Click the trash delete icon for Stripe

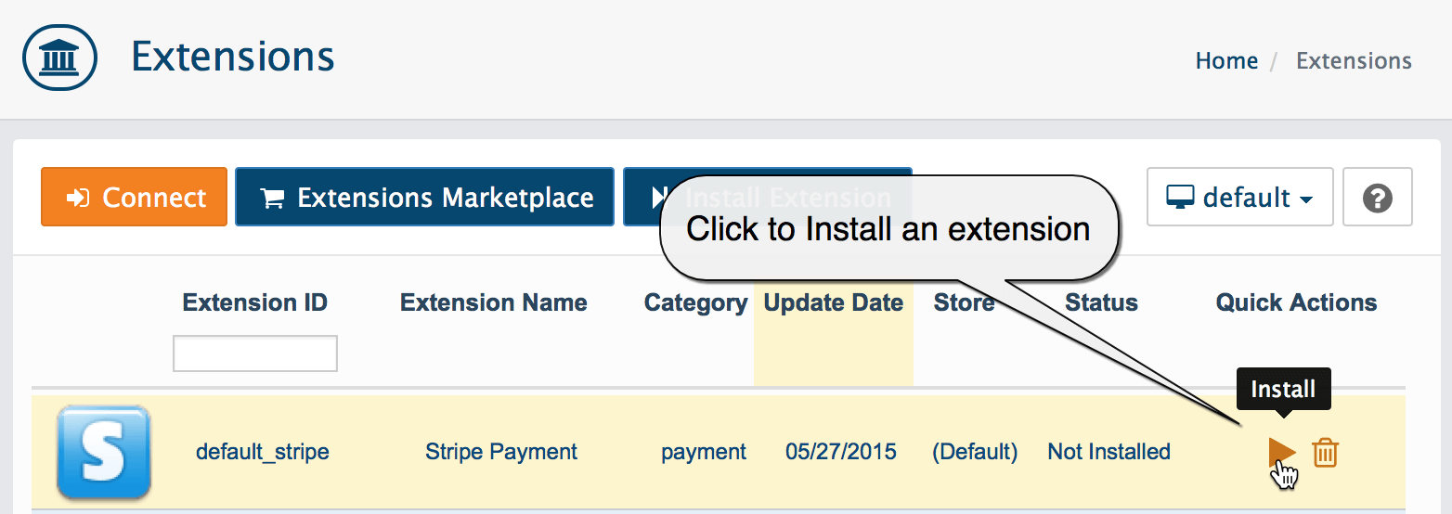point(1325,453)
